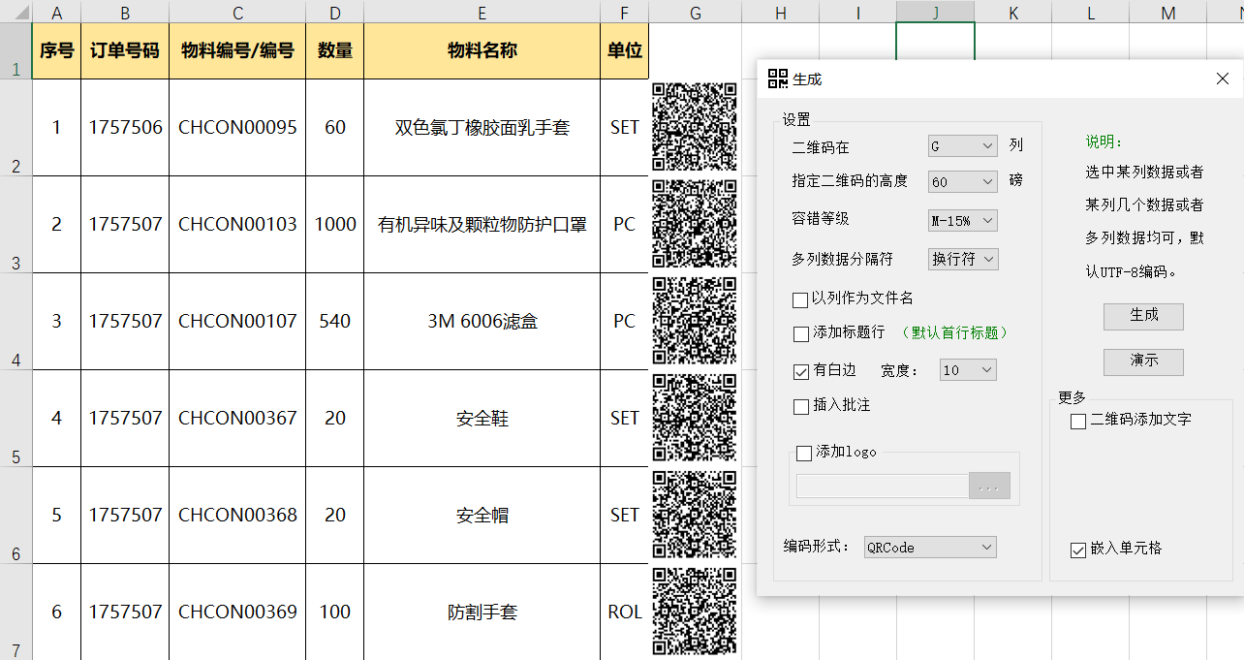Toggle the 以列作为文件名 checkbox
Screen dimensions: 1244x660
tap(800, 299)
